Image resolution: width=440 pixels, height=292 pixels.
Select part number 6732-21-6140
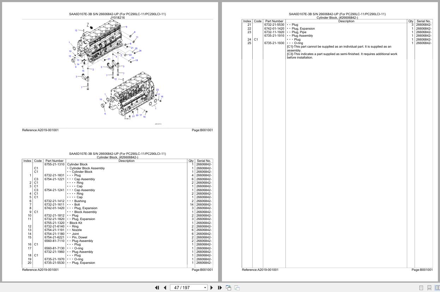click(x=54, y=226)
